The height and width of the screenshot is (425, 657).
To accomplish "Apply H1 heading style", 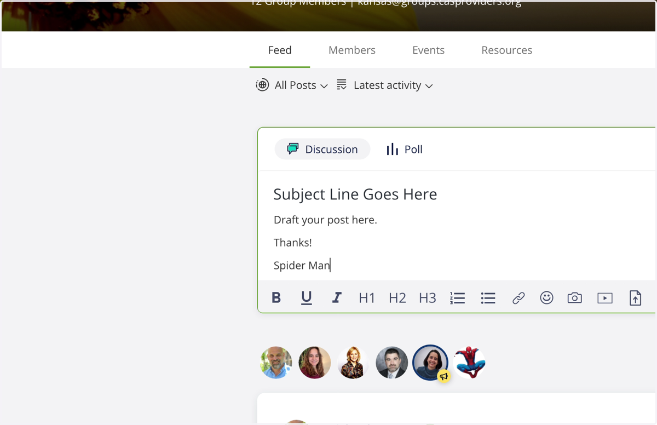I will (x=367, y=298).
